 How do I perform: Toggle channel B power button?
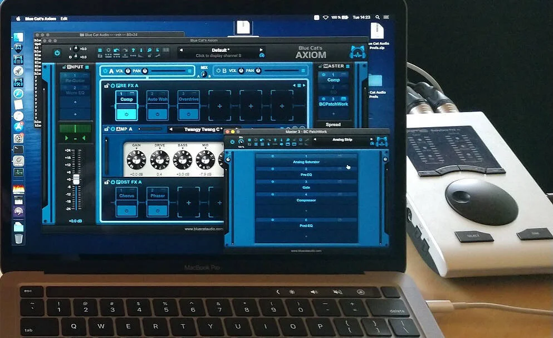click(x=218, y=71)
